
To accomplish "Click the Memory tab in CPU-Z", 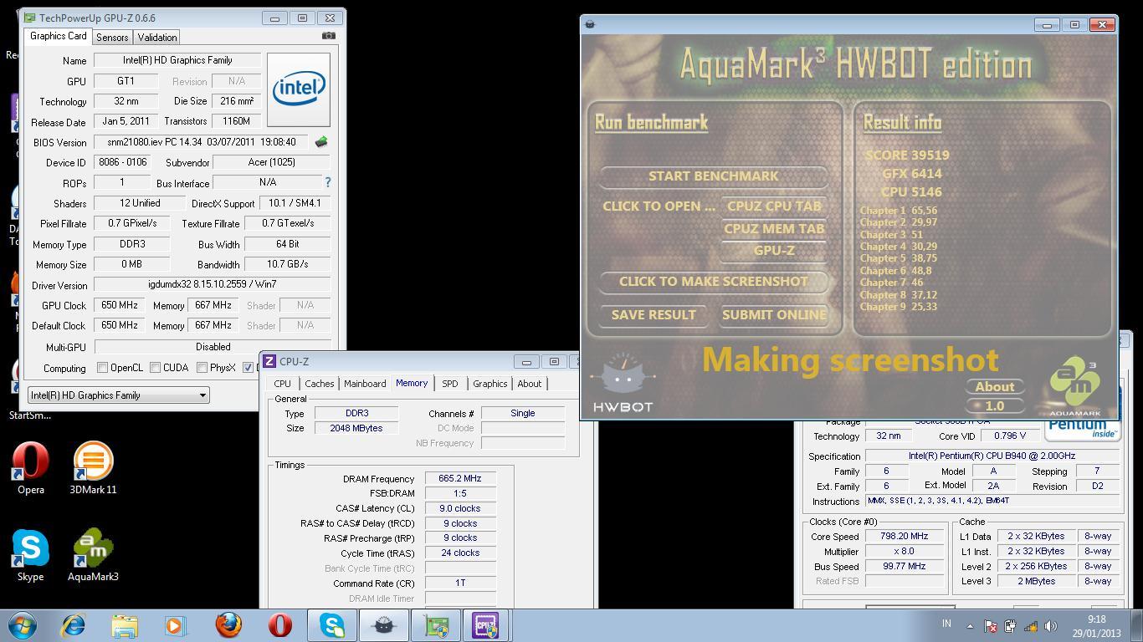I will (x=412, y=383).
